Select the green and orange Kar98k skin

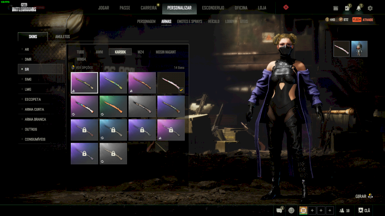(113, 106)
